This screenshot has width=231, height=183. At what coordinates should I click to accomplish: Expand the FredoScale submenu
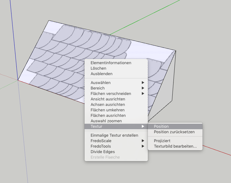pos(101,141)
